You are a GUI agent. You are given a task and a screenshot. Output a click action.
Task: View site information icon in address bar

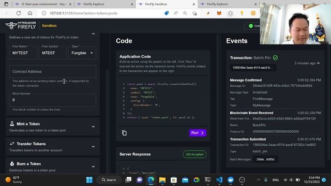[x=44, y=13]
